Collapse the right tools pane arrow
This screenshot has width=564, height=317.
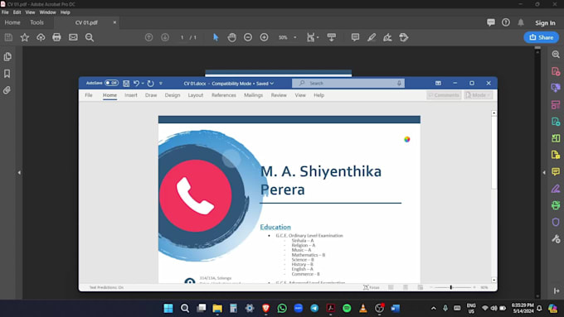click(x=544, y=173)
